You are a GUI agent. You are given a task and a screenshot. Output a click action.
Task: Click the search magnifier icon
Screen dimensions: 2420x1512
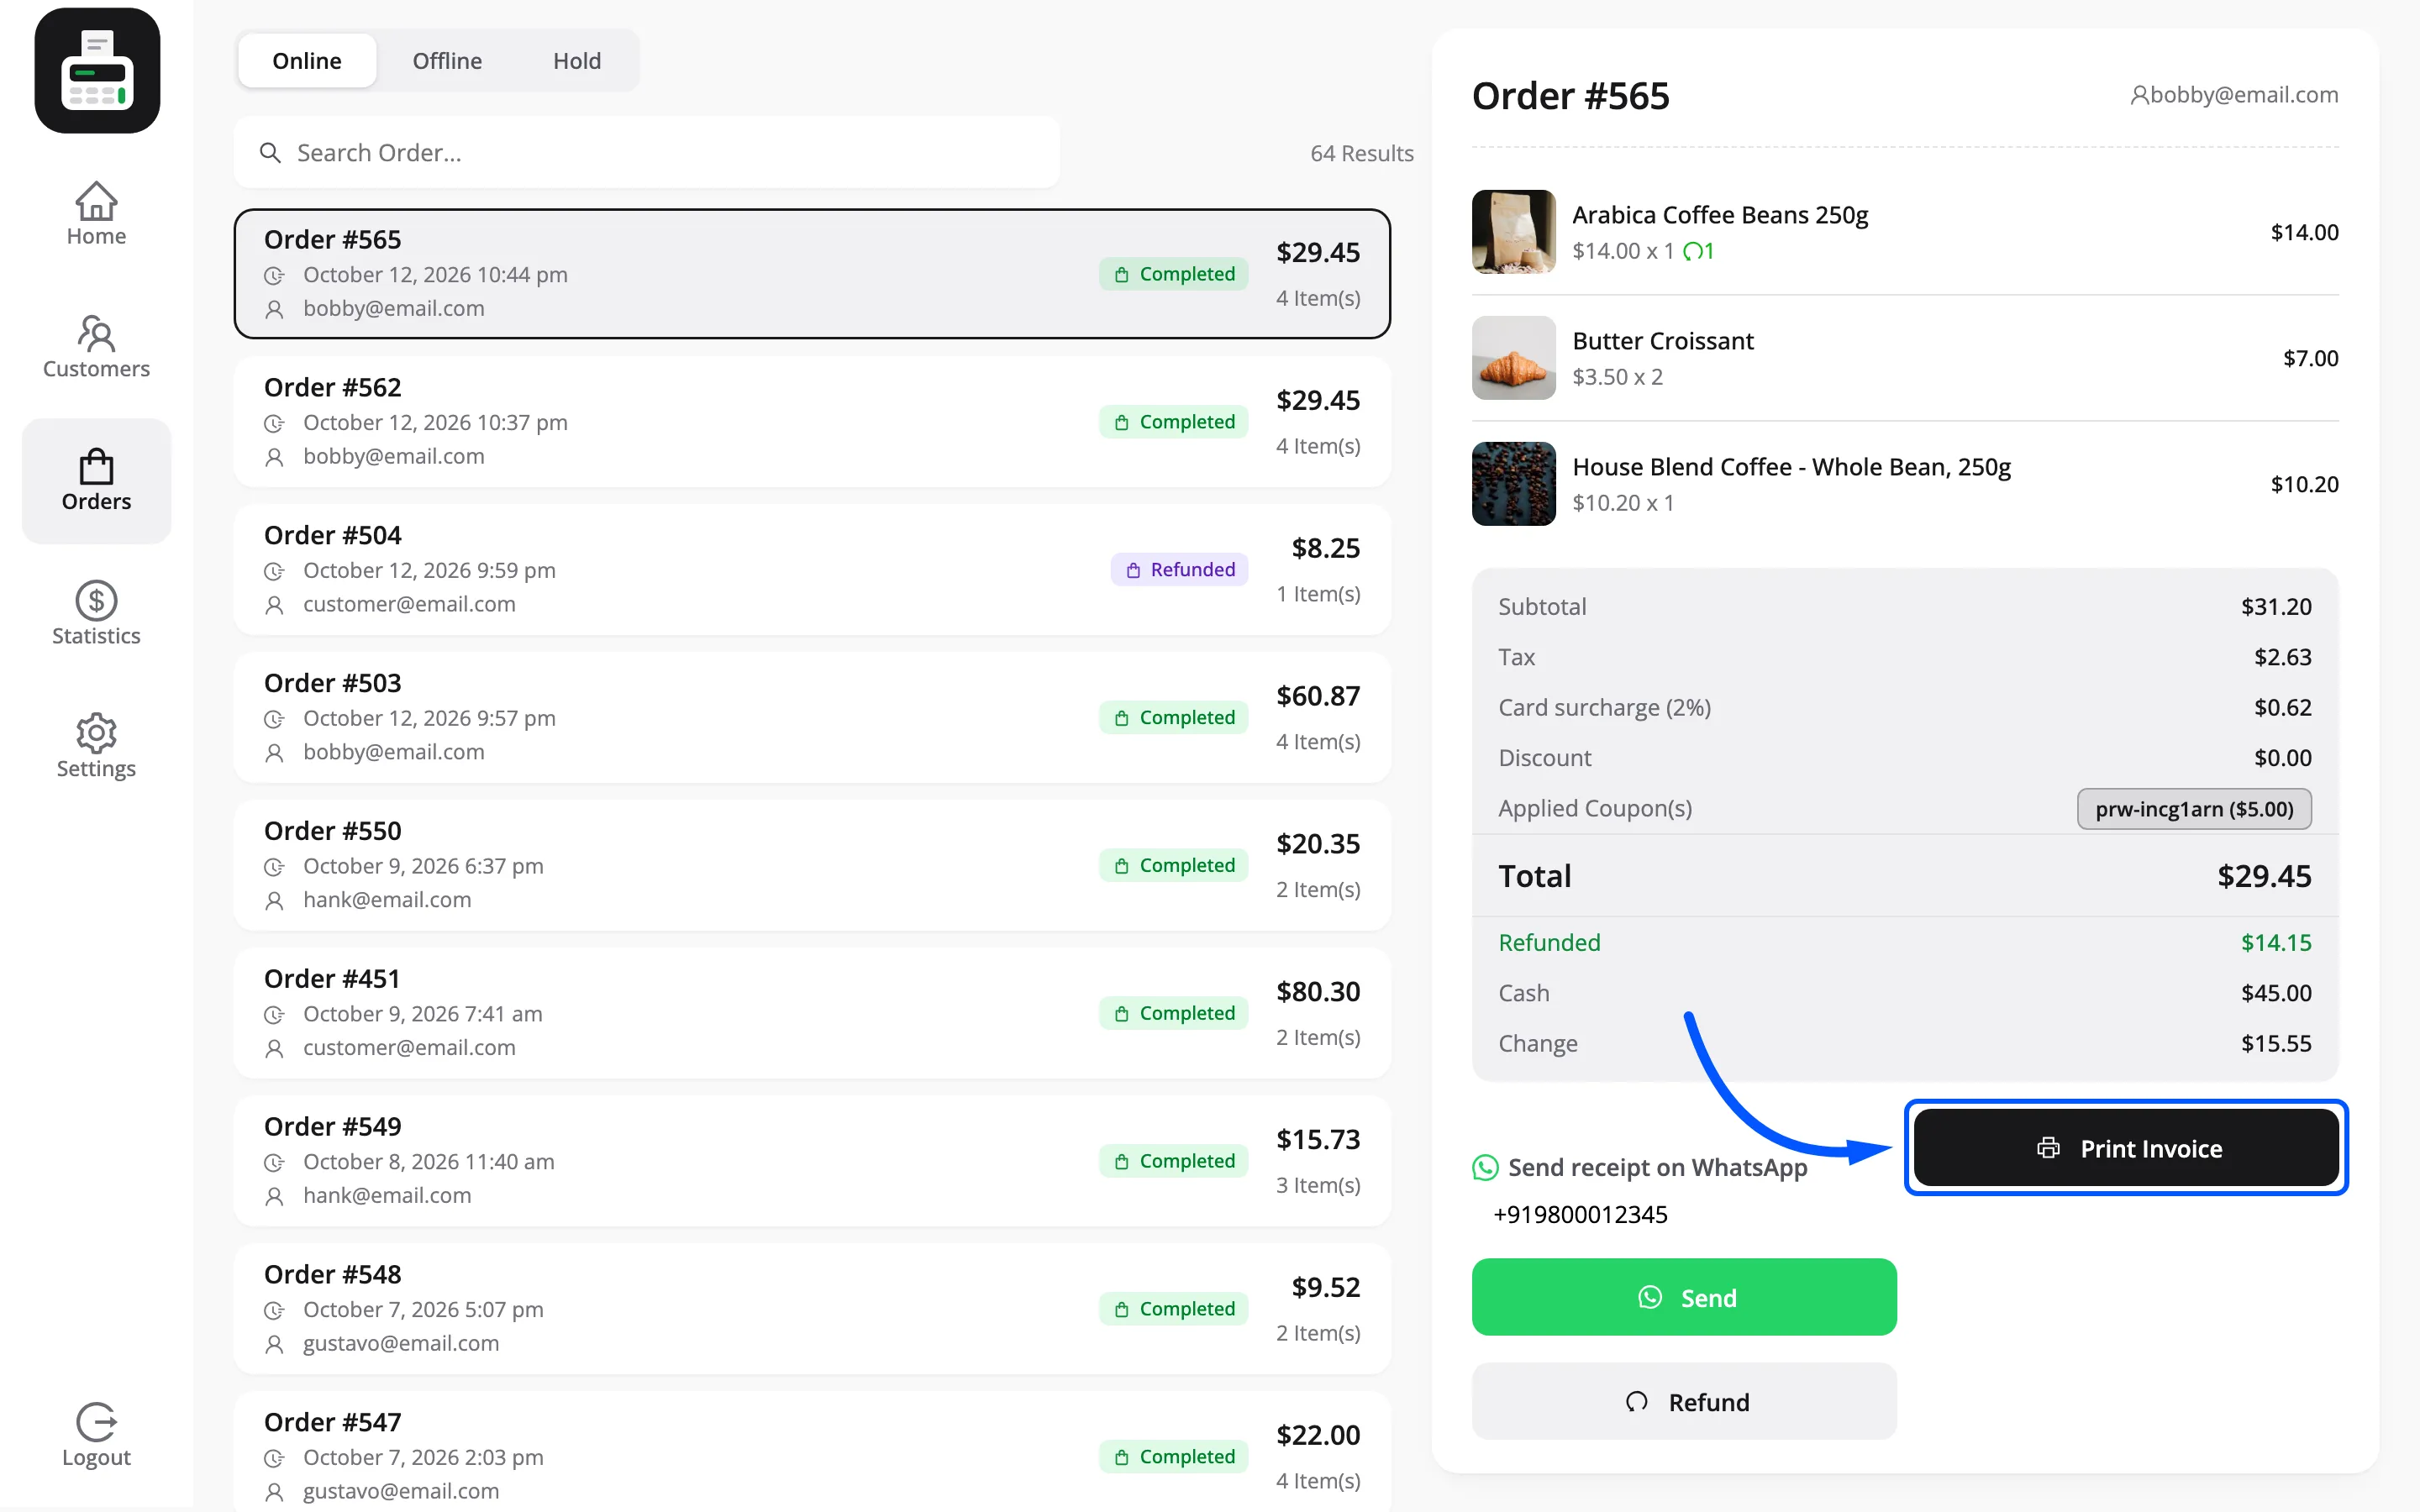click(270, 153)
